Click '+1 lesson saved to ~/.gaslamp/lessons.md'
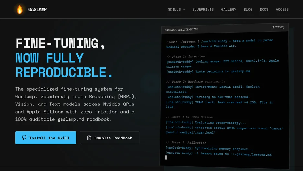 click(x=233, y=154)
